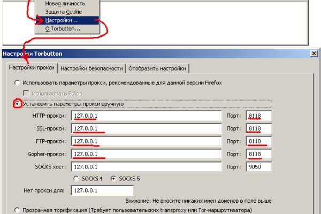Toggle Защита Cookie menu entry

tap(64, 12)
